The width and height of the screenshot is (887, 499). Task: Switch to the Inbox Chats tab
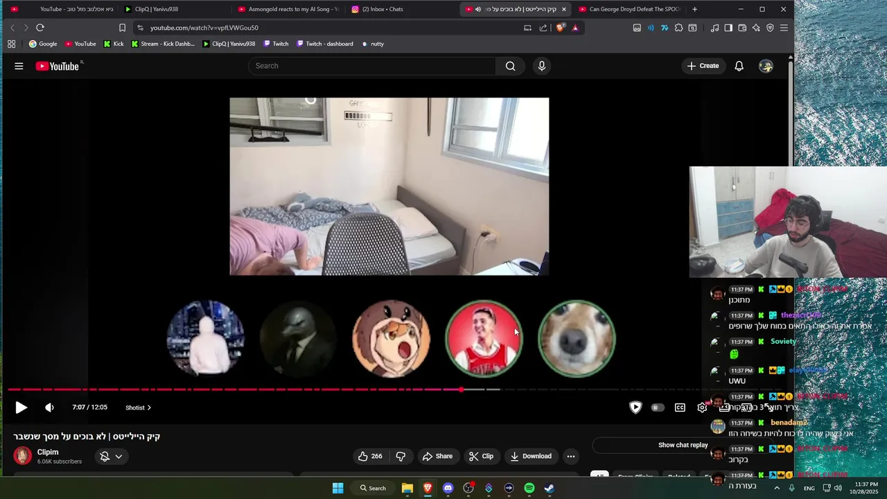coord(402,9)
